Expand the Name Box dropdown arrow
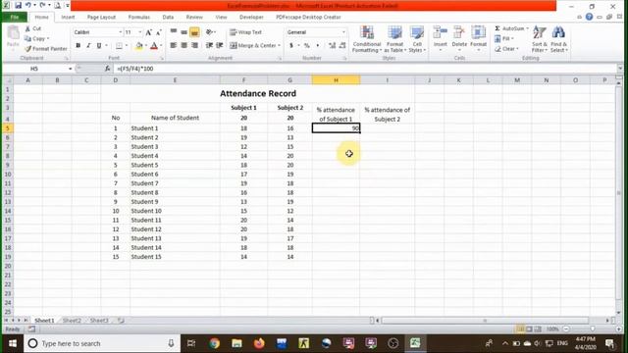Screen dimensions: 628x353 point(70,69)
